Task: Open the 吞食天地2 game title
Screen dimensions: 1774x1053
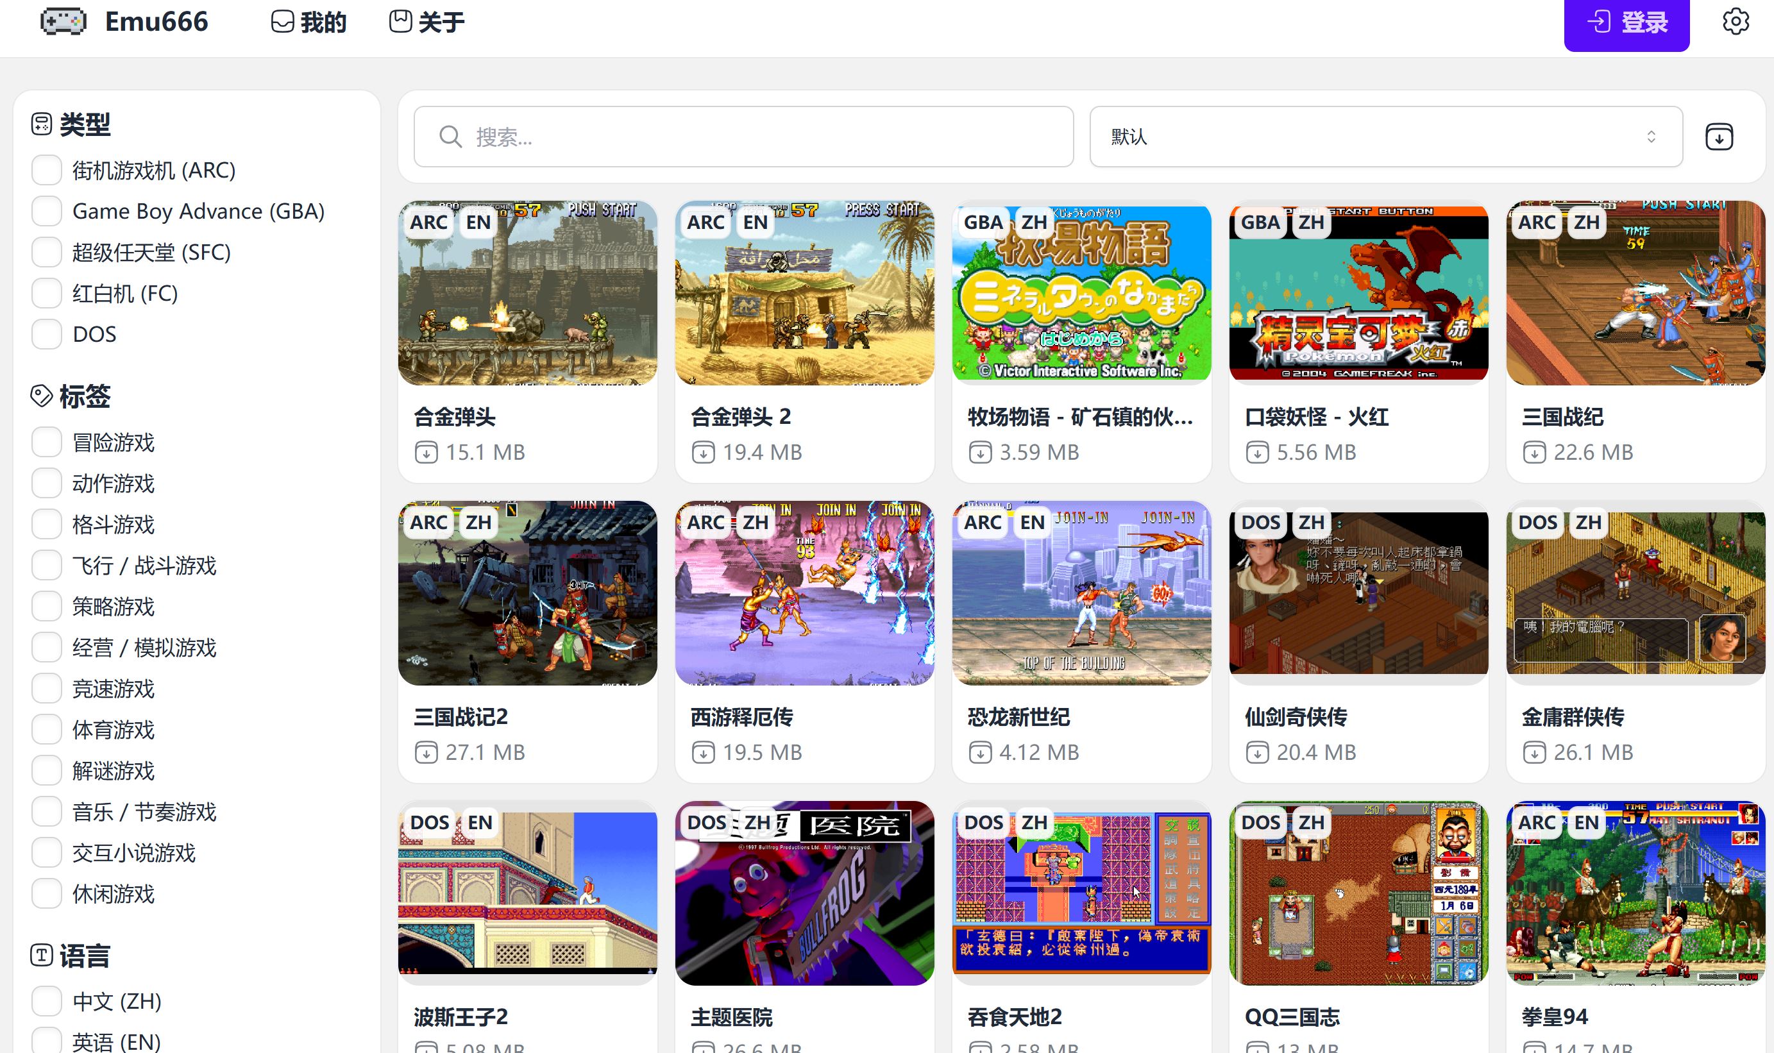Action: (x=1015, y=1017)
